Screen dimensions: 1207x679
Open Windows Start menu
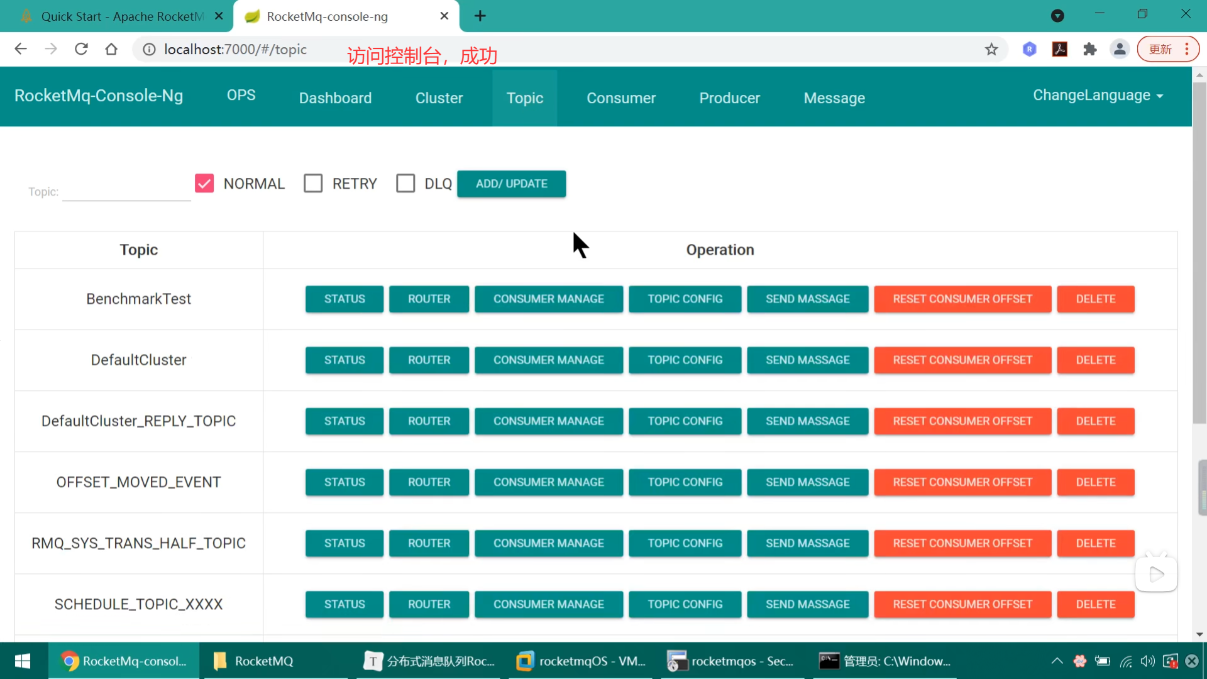tap(23, 661)
